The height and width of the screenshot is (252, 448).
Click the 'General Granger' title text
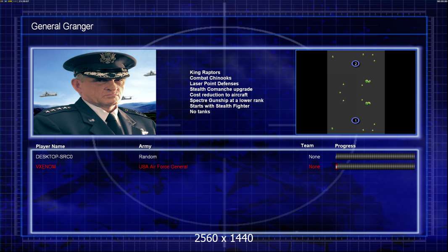click(62, 26)
